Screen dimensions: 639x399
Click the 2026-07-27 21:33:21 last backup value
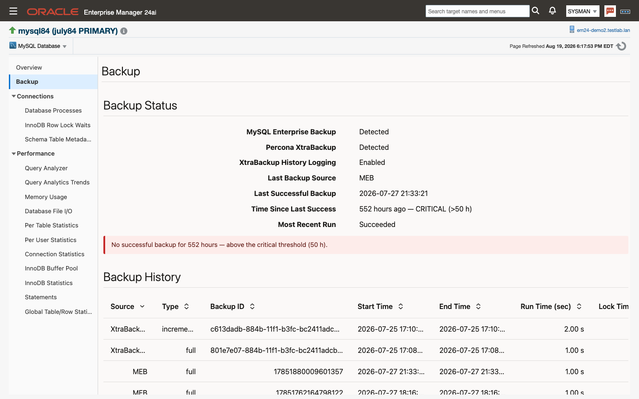coord(394,193)
